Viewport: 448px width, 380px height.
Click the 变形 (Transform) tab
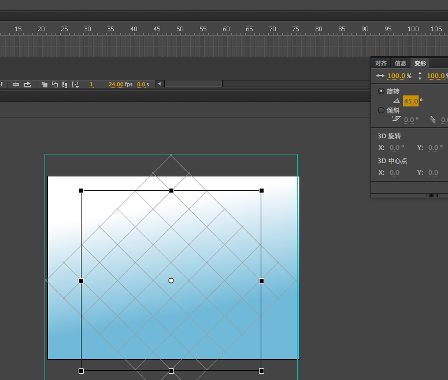(420, 64)
